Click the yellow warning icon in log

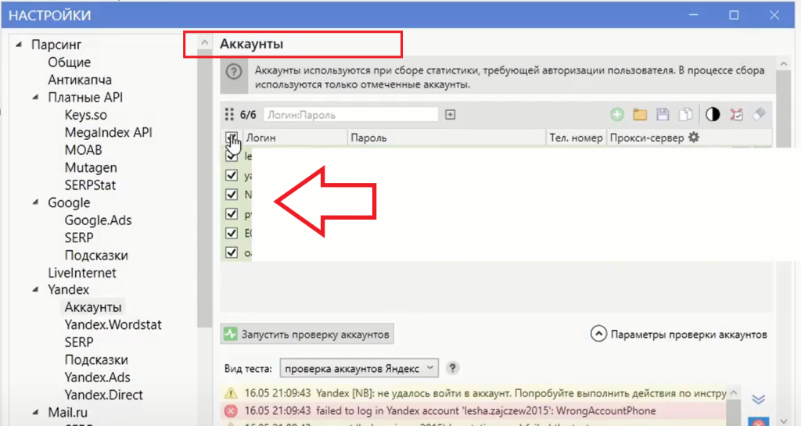click(231, 393)
